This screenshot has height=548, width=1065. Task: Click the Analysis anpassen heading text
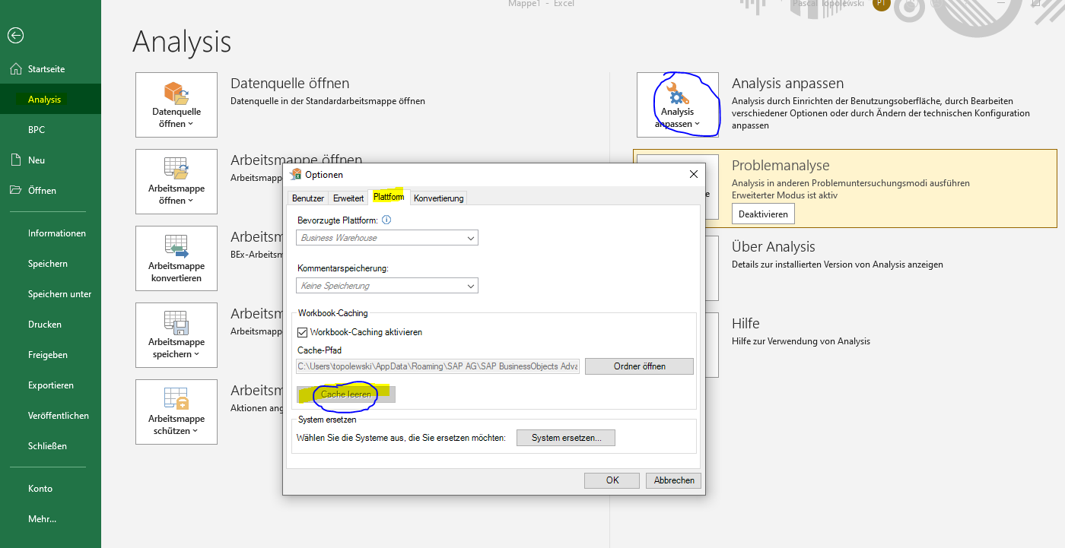coord(787,84)
